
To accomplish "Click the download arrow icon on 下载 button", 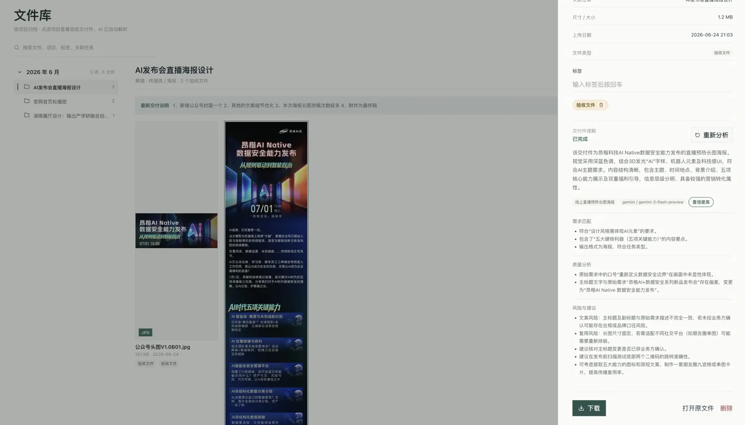I will pyautogui.click(x=581, y=408).
